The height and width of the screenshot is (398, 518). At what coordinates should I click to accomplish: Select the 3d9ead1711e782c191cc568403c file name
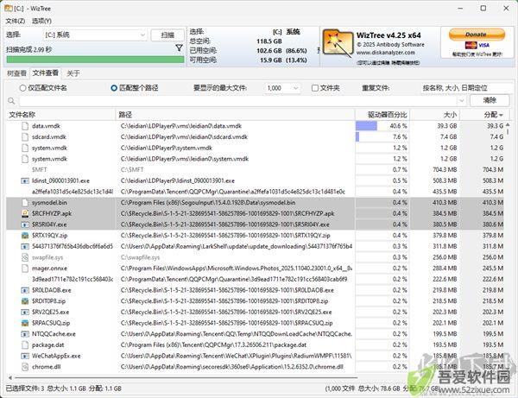point(73,279)
